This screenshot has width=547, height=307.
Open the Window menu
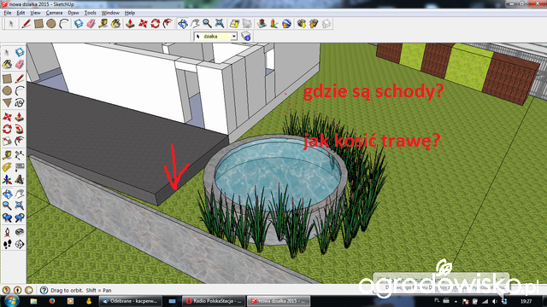[110, 13]
